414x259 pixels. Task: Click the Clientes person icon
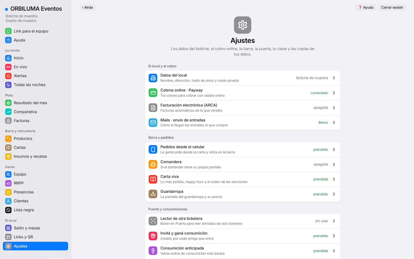[x=8, y=201]
